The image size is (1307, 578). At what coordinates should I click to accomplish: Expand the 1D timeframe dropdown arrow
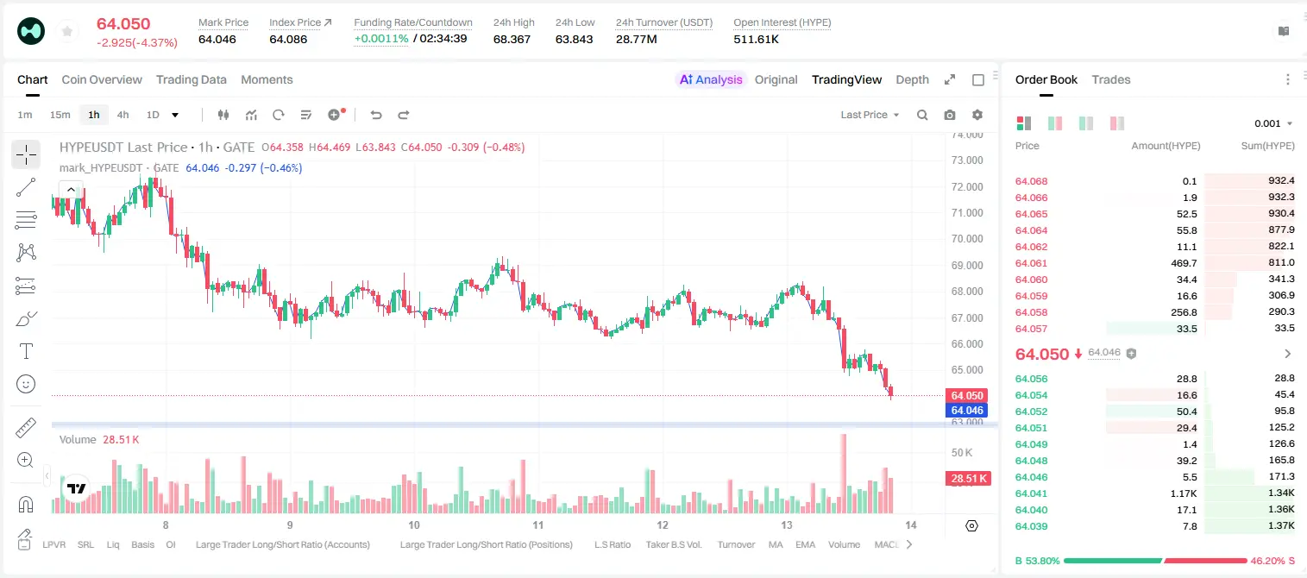pyautogui.click(x=175, y=115)
